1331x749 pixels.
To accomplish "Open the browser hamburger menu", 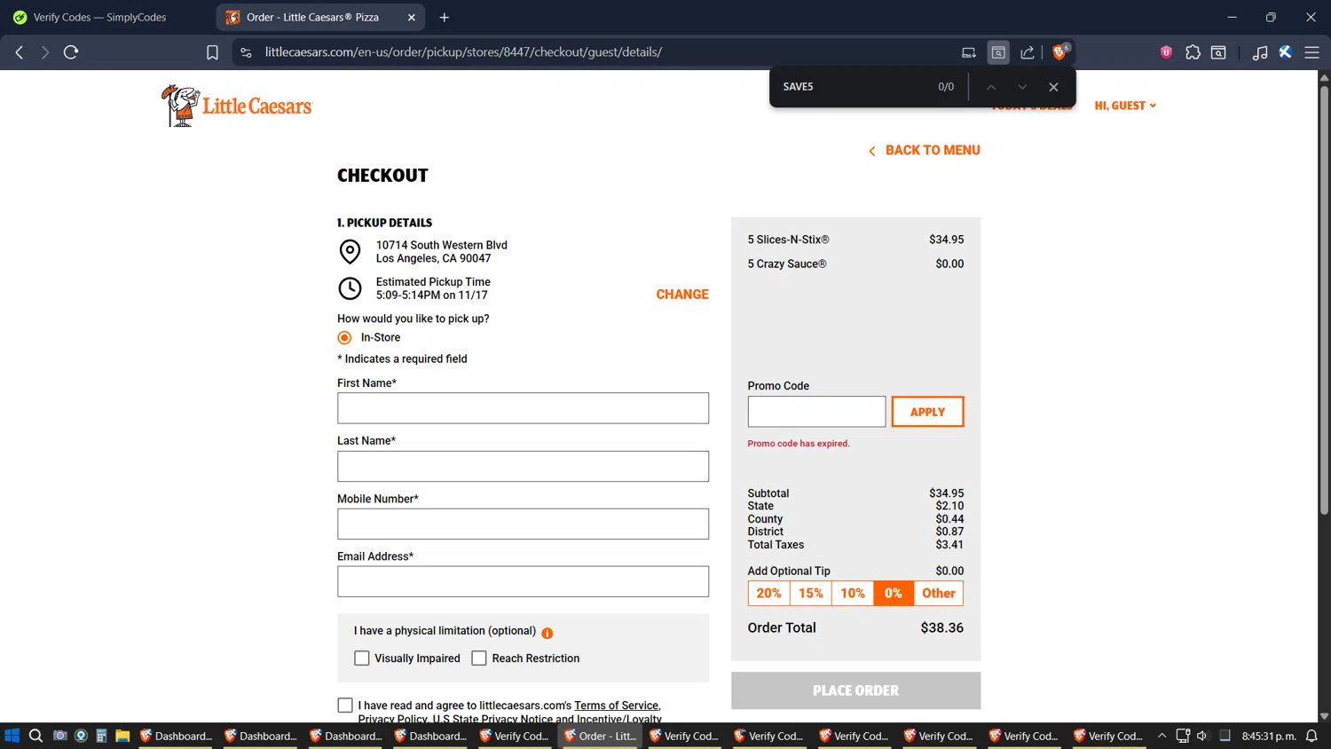I will 1311,52.
